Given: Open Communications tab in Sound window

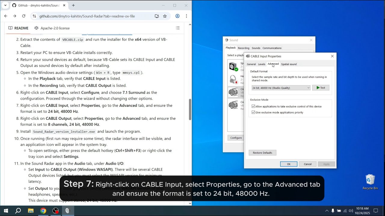Looking at the screenshot, I should point(272,48).
